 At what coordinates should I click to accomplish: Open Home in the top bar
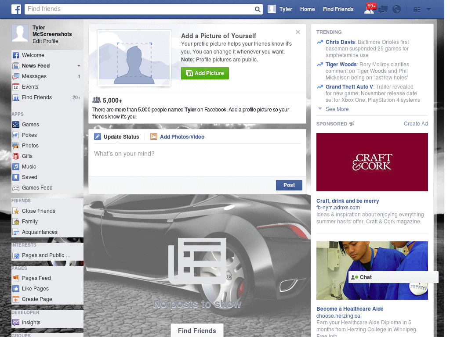[x=307, y=9]
